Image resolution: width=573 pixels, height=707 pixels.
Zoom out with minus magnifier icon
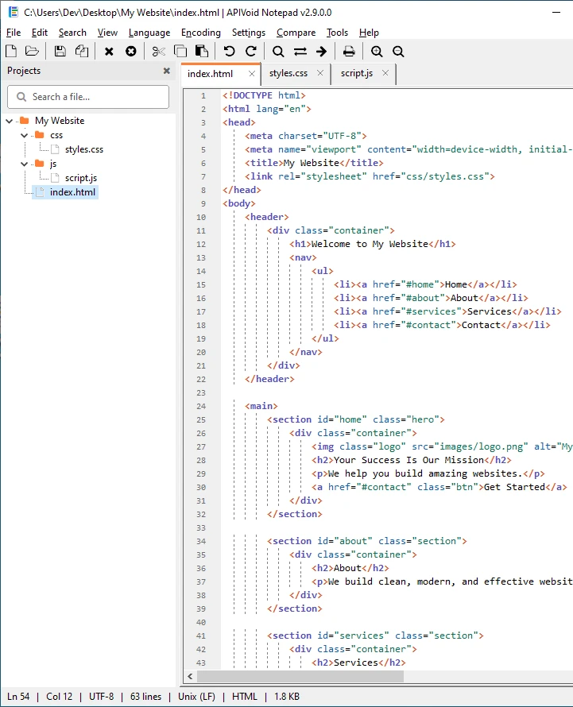(x=398, y=52)
